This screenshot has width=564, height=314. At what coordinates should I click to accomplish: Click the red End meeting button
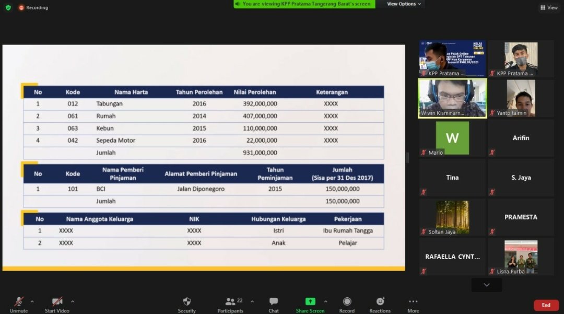[546, 305]
